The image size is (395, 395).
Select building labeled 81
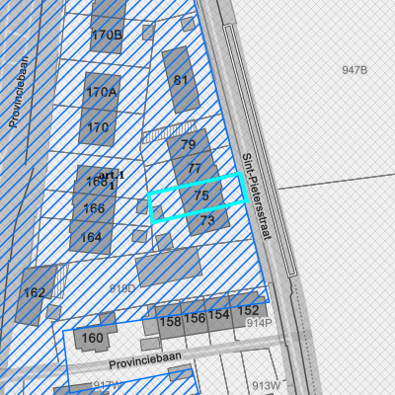tap(181, 80)
